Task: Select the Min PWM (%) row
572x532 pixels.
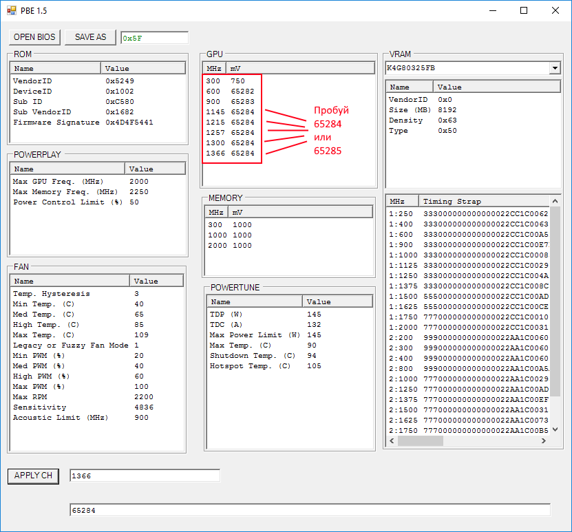Action: pyautogui.click(x=97, y=356)
